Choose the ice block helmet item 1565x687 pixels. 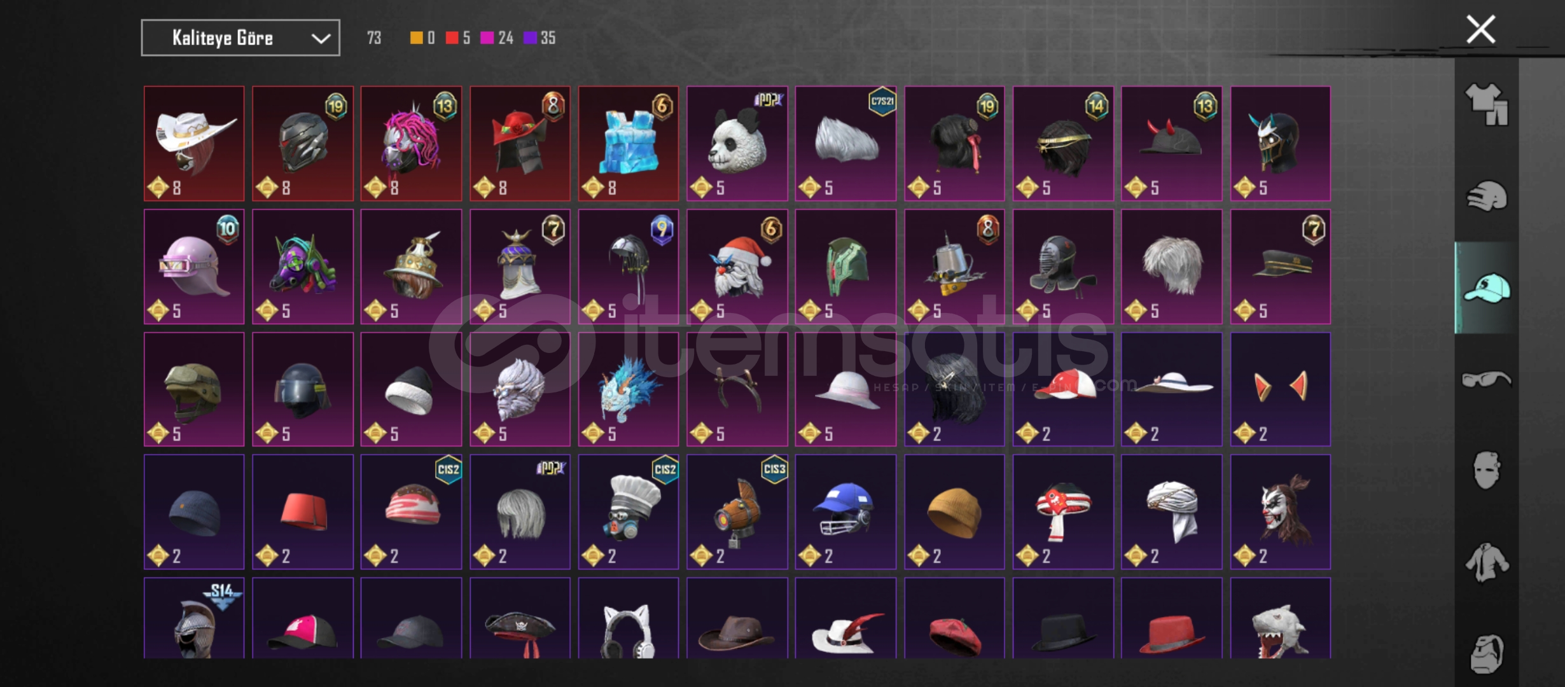[629, 144]
